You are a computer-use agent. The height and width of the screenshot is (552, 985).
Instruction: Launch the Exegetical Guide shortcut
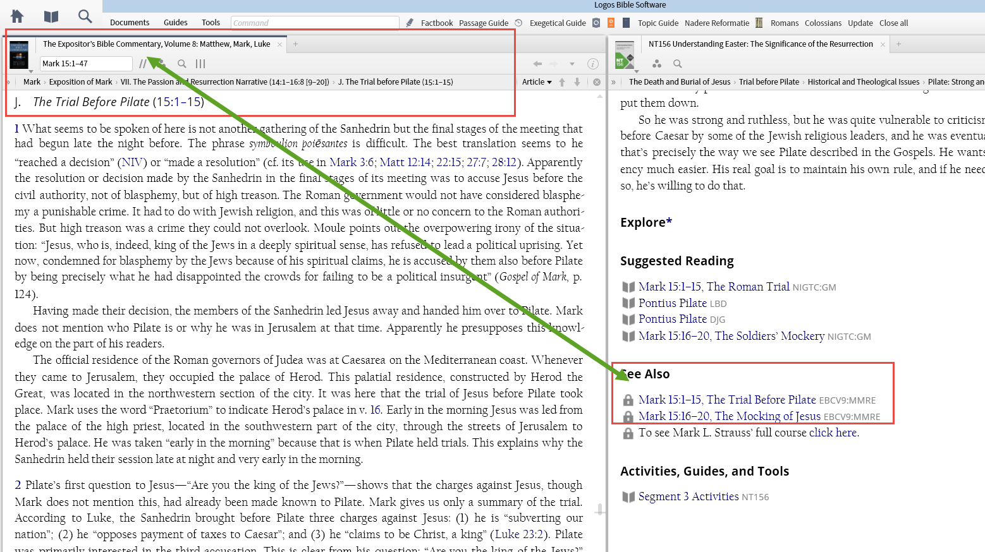558,23
